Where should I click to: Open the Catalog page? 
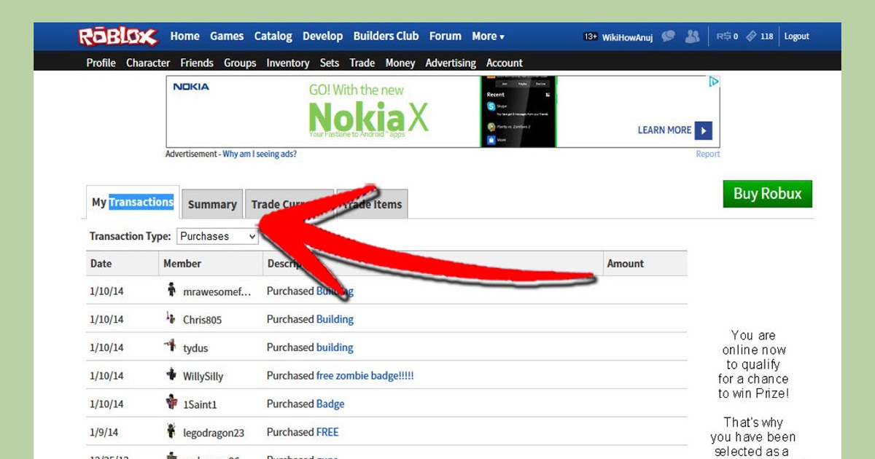tap(273, 36)
